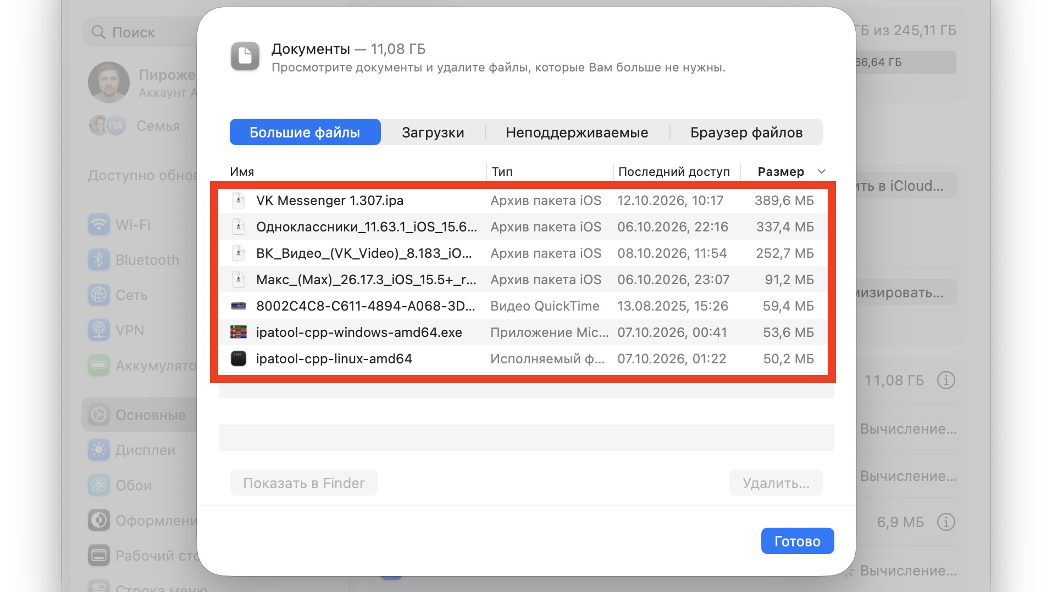This screenshot has height=592, width=1052.
Task: Select the ipatool-cpp-windows-amd64.exe file name
Action: pos(359,333)
